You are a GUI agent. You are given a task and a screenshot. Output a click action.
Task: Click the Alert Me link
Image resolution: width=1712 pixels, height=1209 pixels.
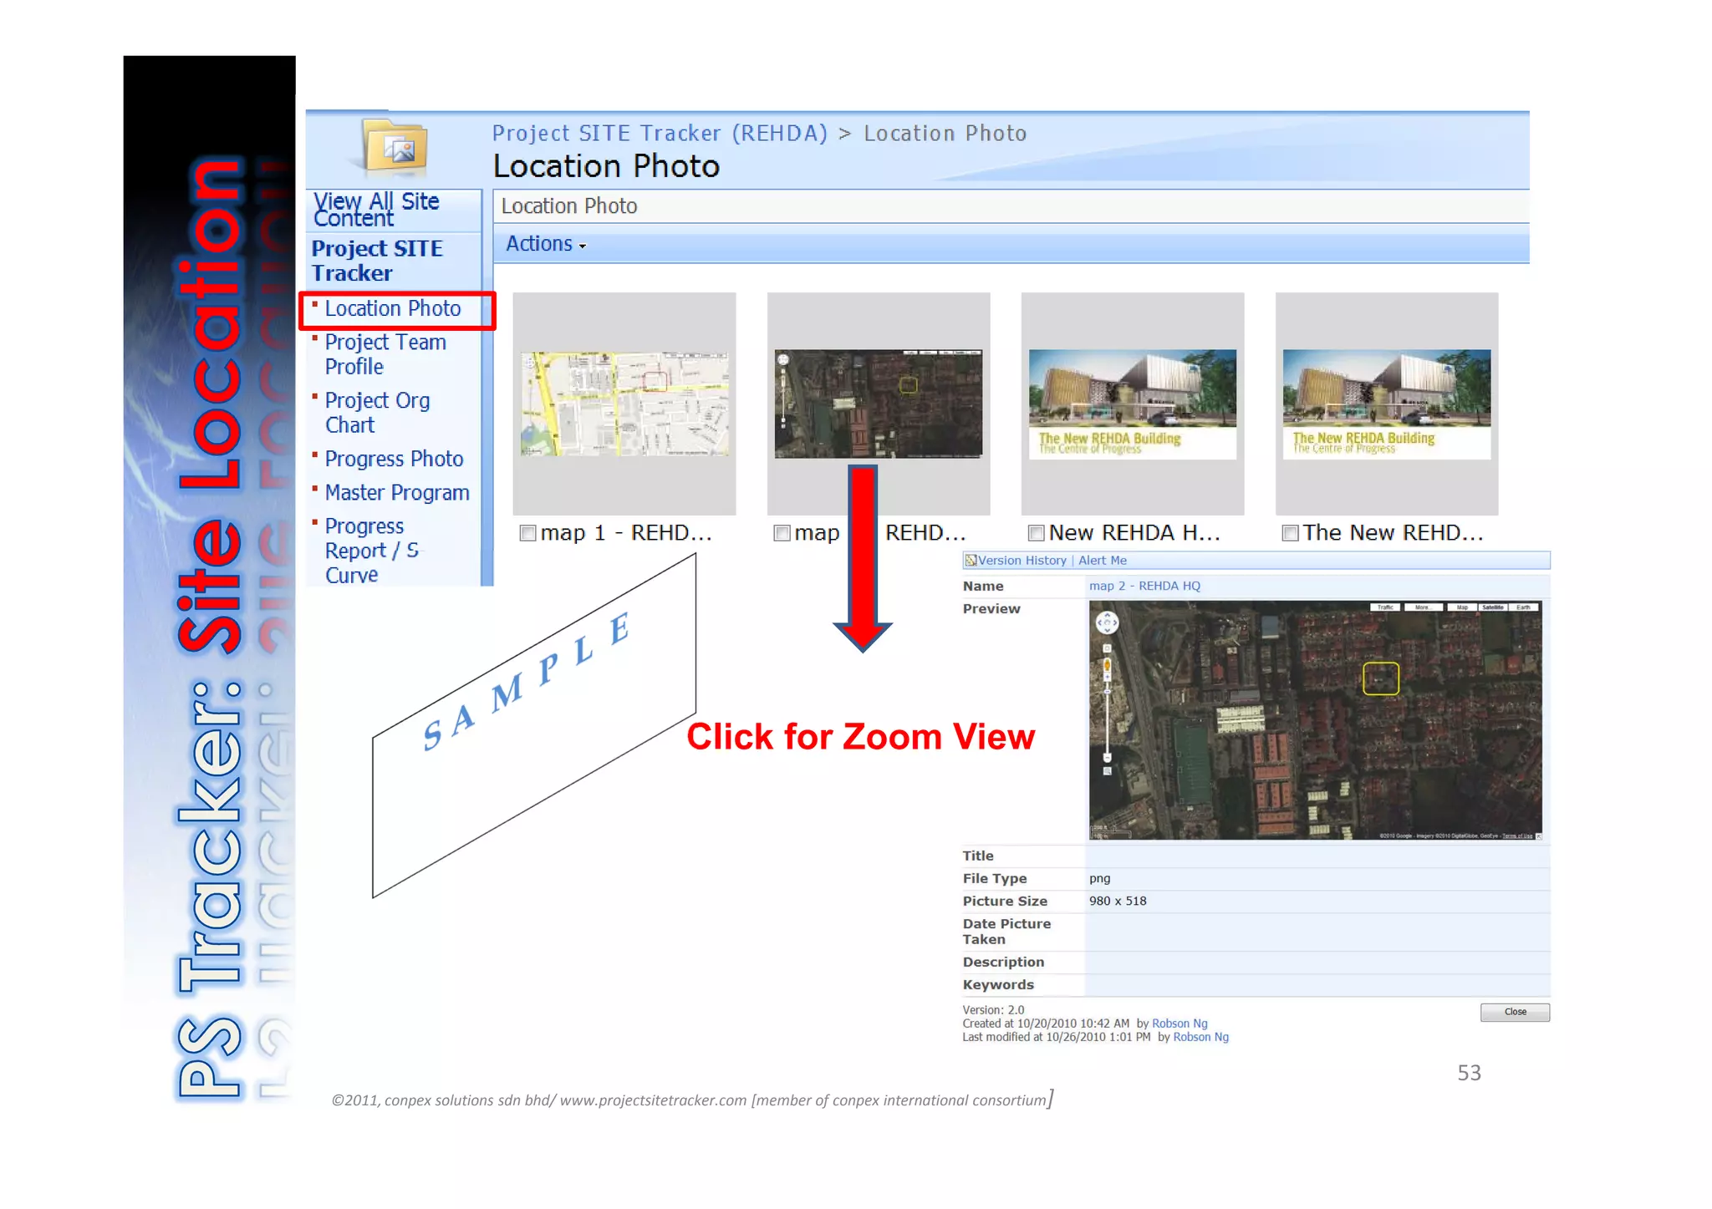pos(1102,561)
